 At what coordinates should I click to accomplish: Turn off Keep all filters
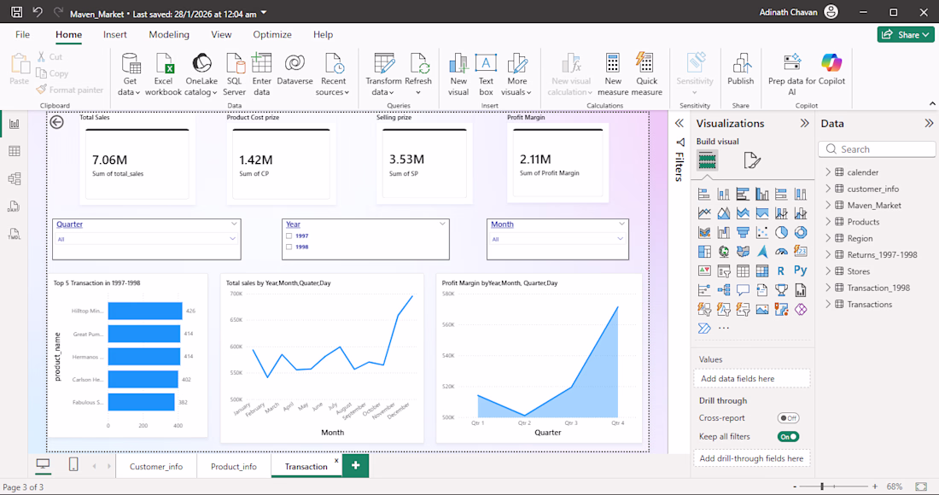[x=788, y=436]
